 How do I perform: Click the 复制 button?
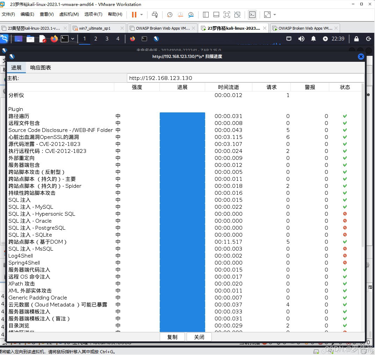pyautogui.click(x=172, y=337)
